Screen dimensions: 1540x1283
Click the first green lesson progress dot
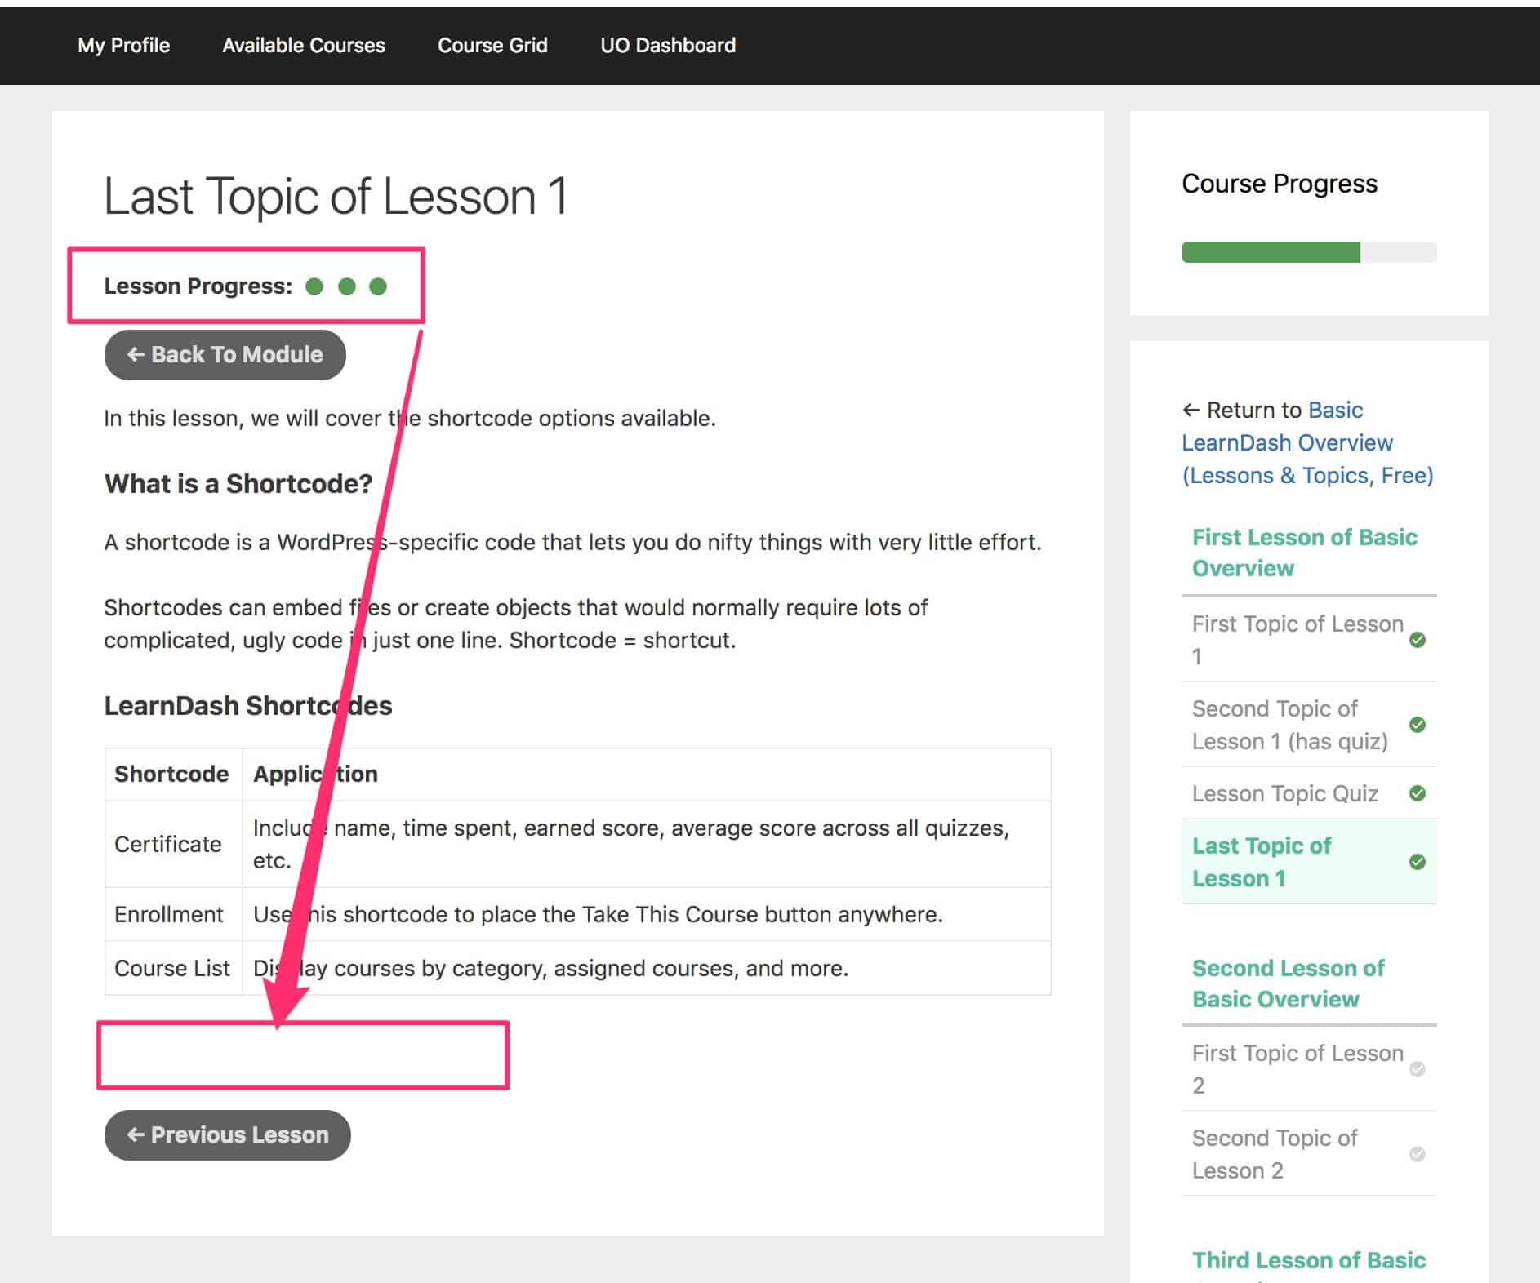pos(314,286)
